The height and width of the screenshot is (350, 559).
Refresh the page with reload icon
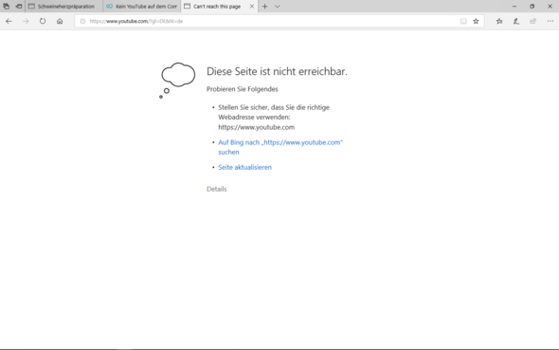coord(43,21)
